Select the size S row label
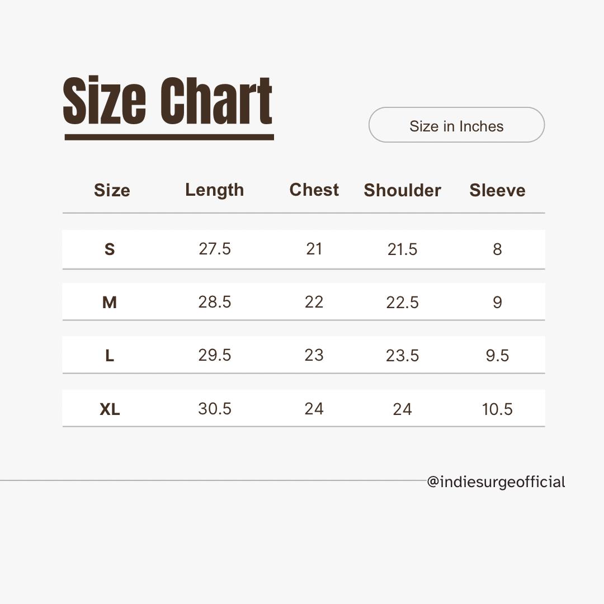 pyautogui.click(x=110, y=249)
